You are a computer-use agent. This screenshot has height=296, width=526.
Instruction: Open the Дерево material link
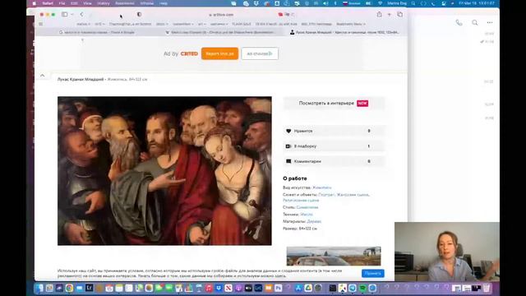(314, 221)
